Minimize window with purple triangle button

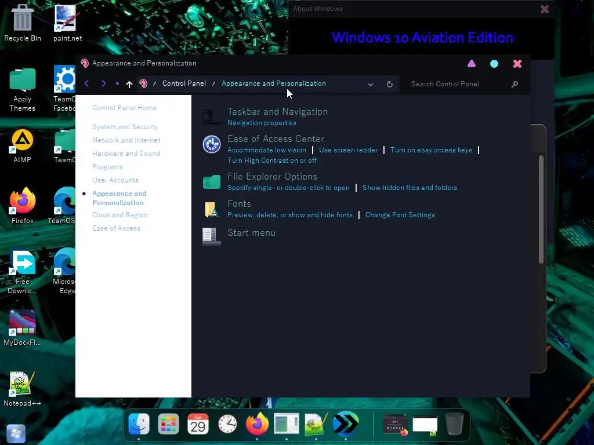tap(471, 64)
